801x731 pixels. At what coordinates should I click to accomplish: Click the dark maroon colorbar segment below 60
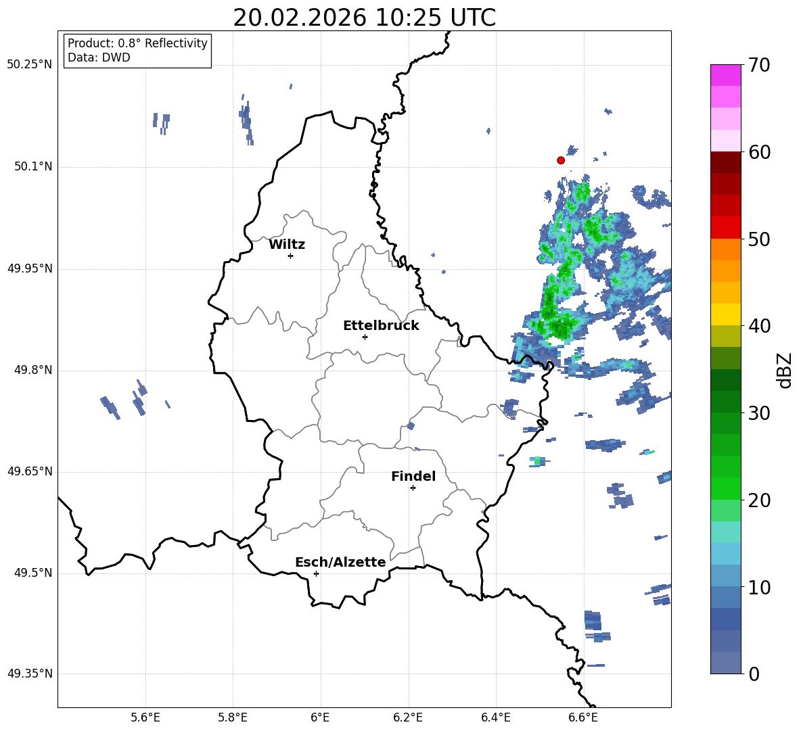pos(725,163)
